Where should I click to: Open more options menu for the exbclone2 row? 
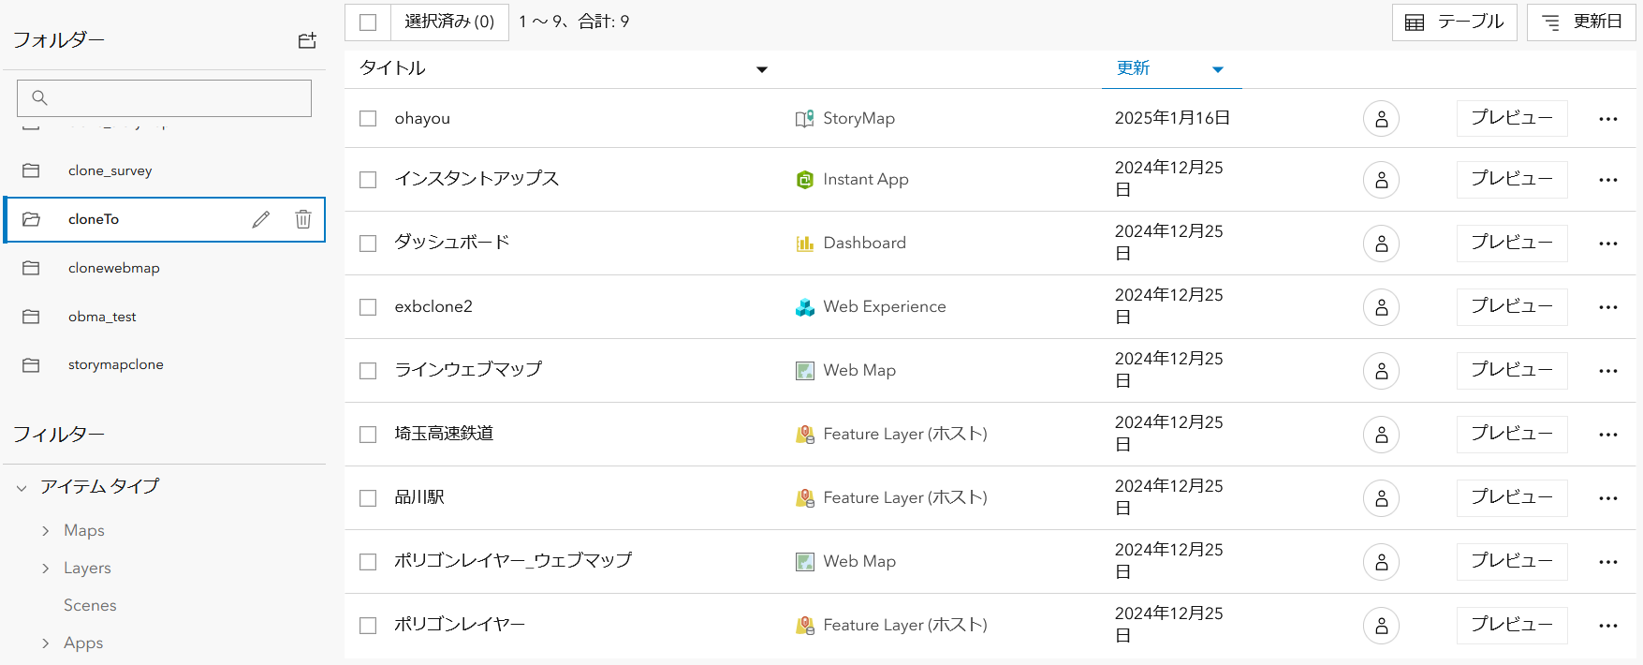point(1608,307)
